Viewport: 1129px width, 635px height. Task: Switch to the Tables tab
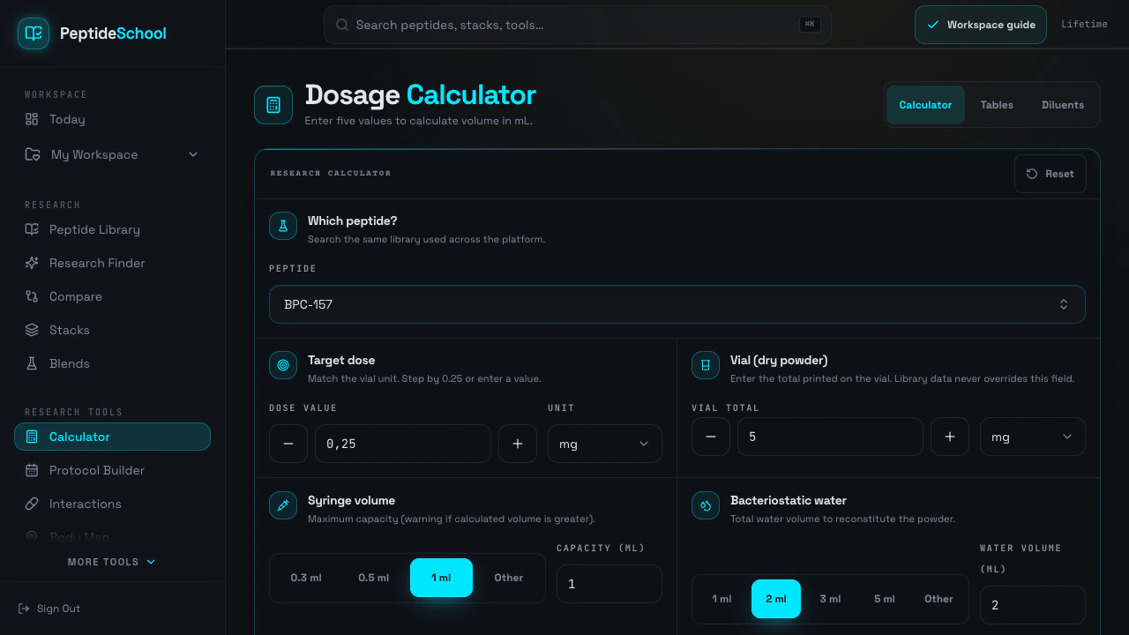pos(997,105)
